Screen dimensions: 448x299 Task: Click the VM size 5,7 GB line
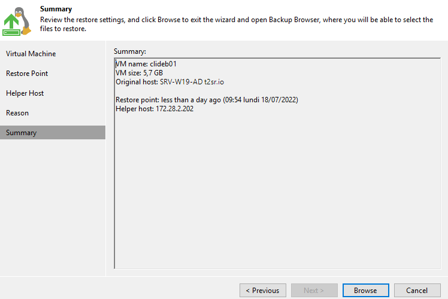coord(139,73)
